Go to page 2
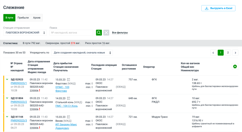Viewport: 242px width, 132px height. point(228,53)
